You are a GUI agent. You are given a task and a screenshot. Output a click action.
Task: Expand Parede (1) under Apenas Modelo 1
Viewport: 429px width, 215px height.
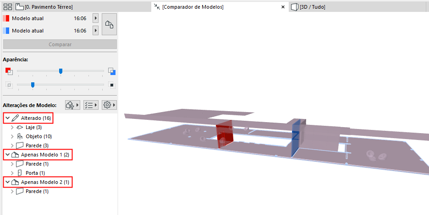click(12, 164)
